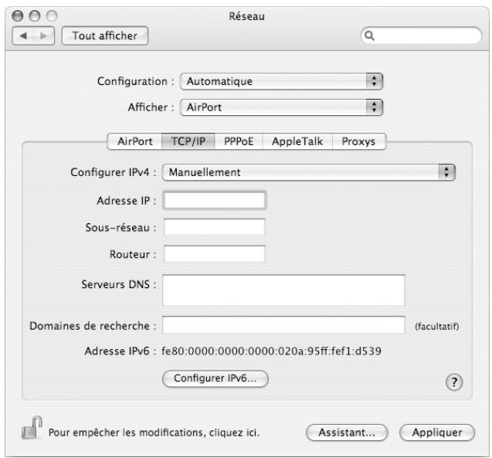Open the AppleTalk tab
This screenshot has width=492, height=458.
[297, 141]
